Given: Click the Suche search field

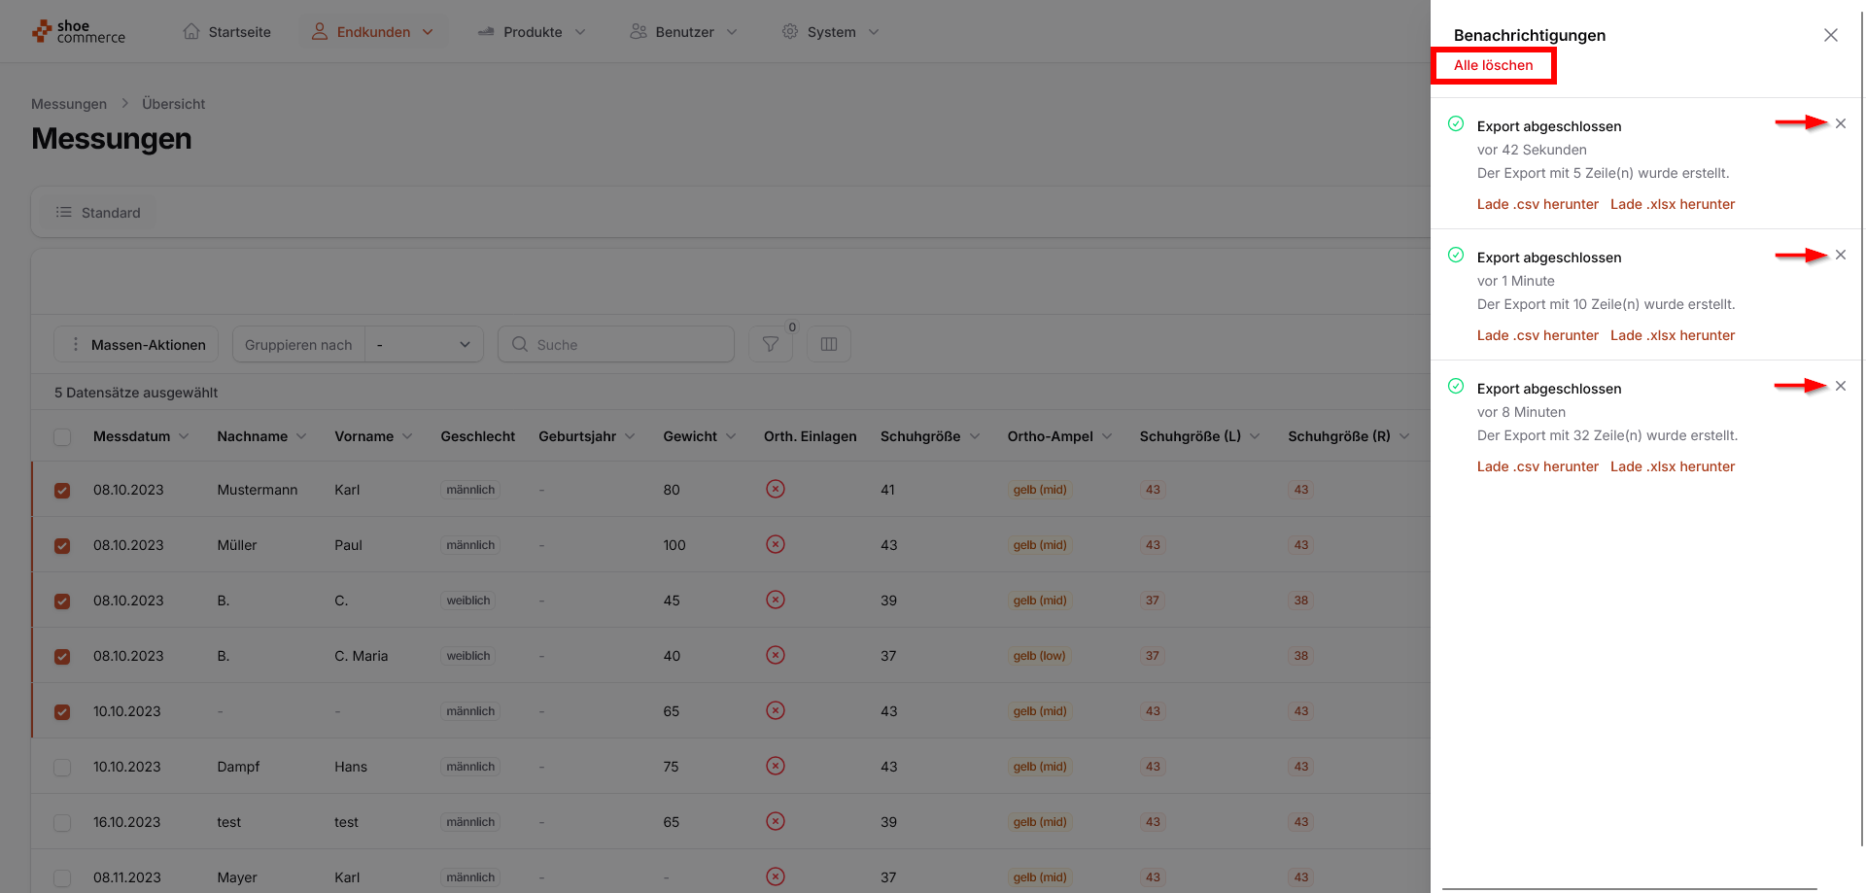Looking at the screenshot, I should point(616,344).
